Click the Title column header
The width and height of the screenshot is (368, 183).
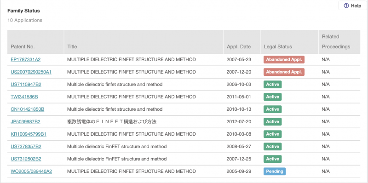pyautogui.click(x=72, y=47)
